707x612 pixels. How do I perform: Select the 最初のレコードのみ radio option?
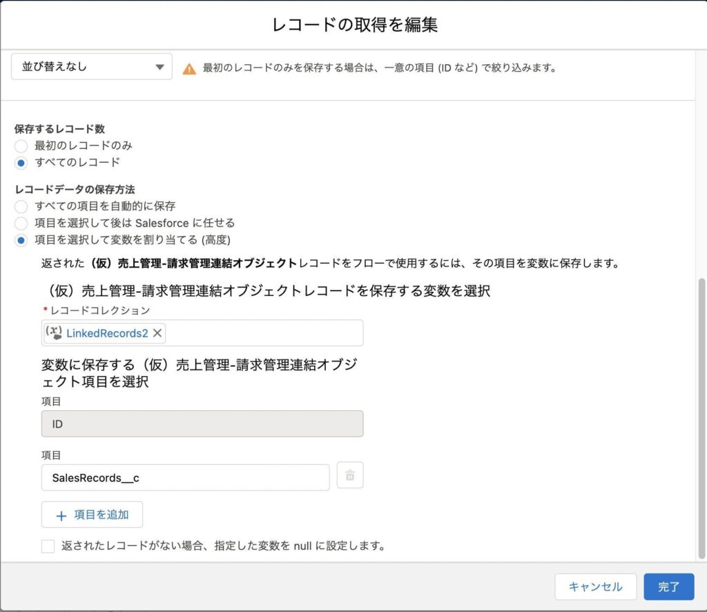coord(21,146)
